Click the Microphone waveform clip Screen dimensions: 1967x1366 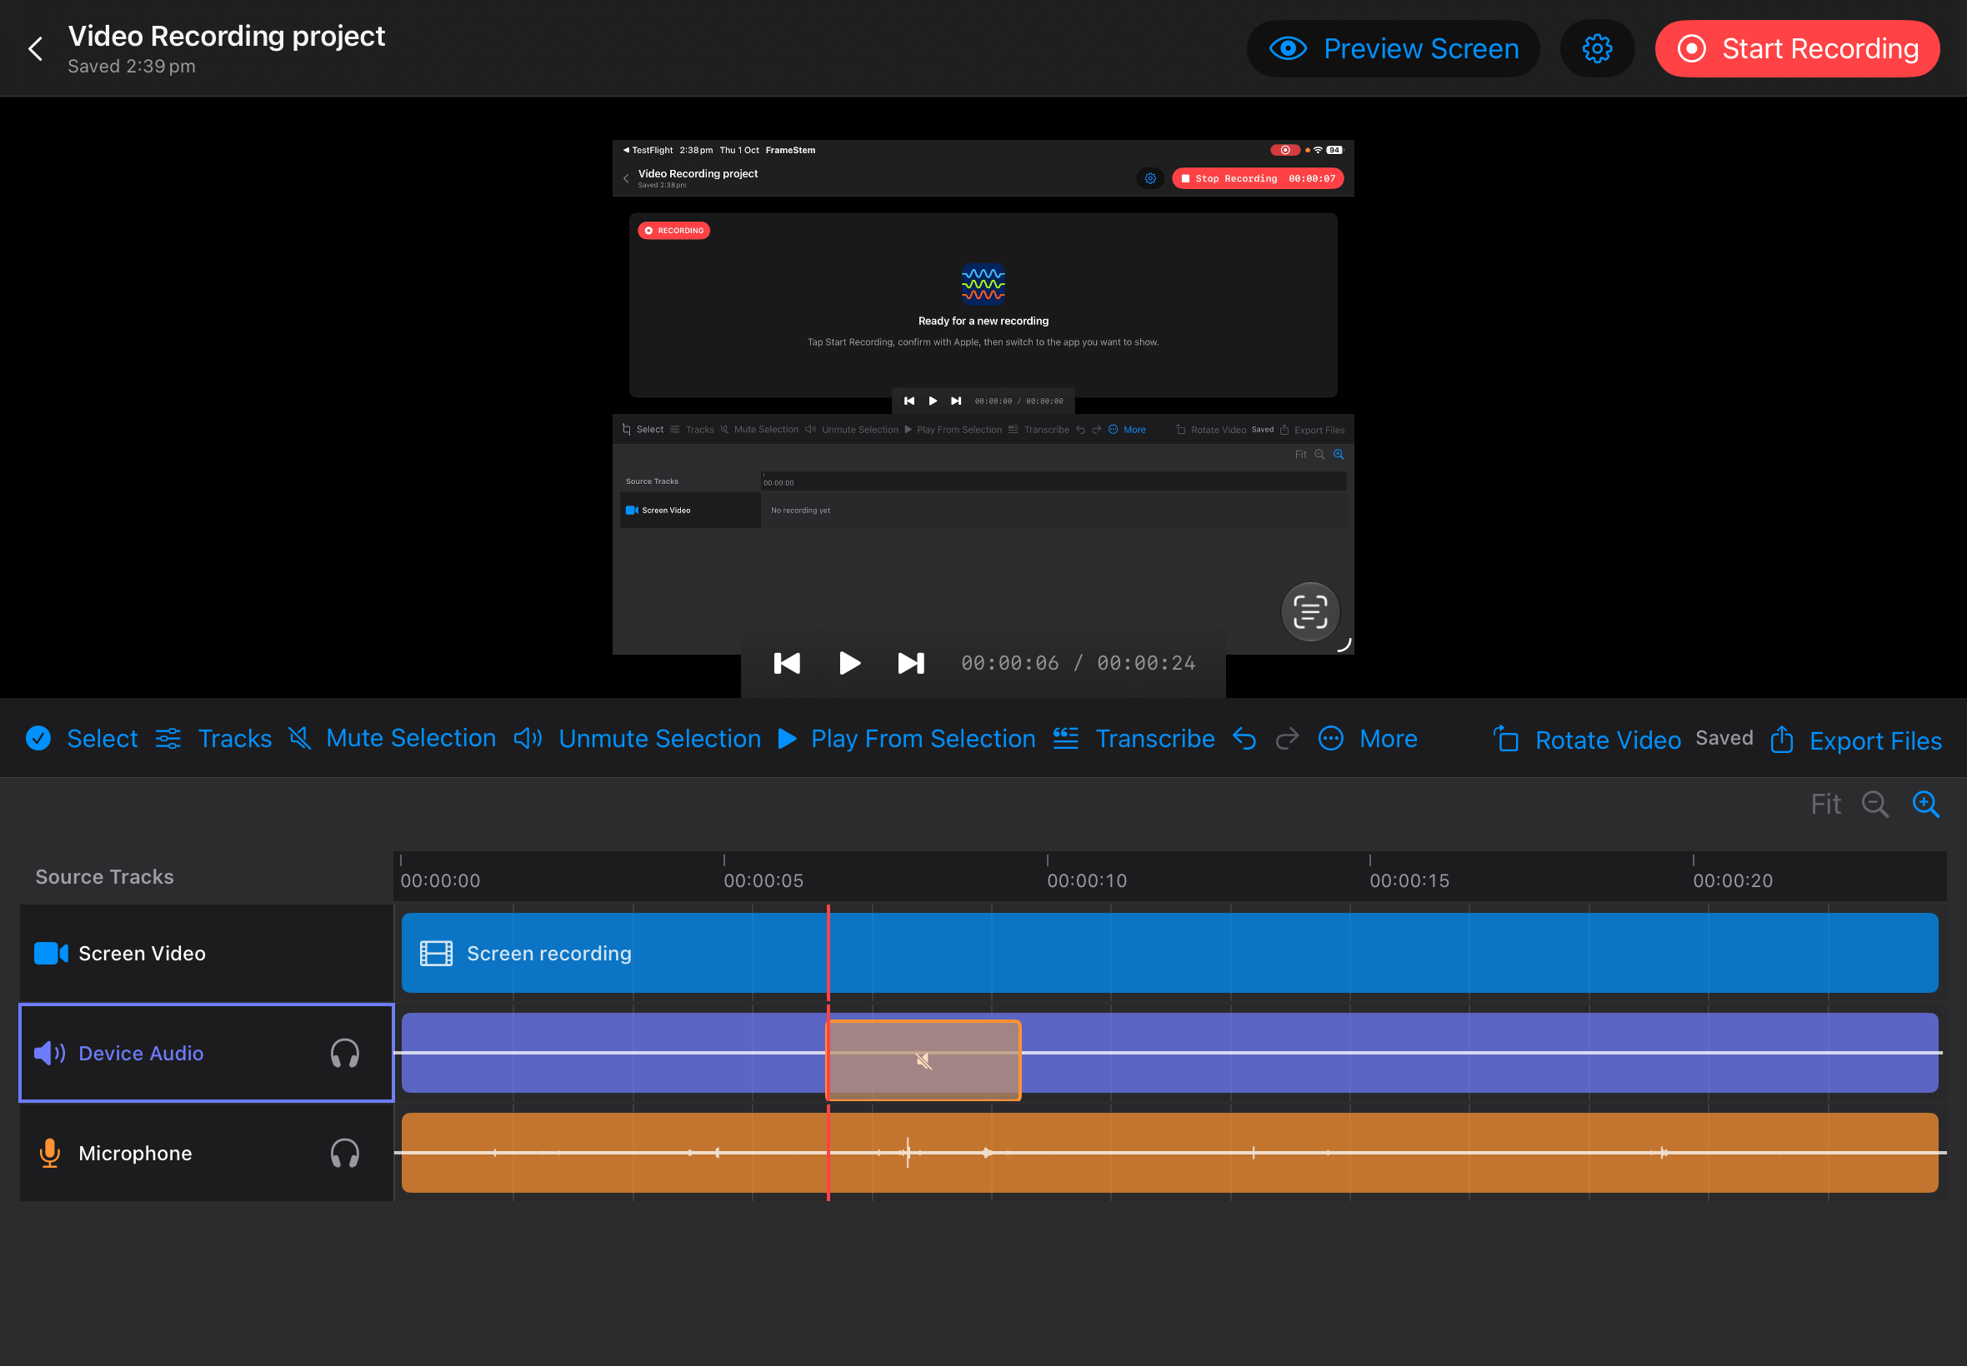[x=1169, y=1153]
